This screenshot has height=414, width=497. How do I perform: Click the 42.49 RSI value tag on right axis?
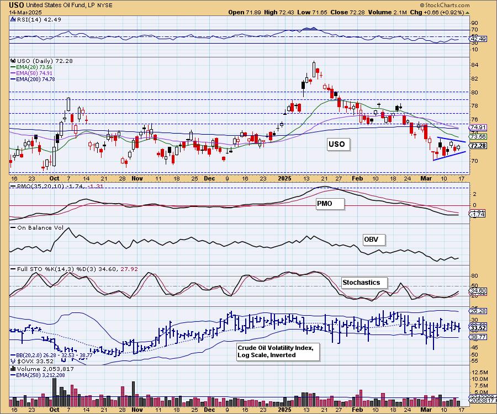pos(479,39)
